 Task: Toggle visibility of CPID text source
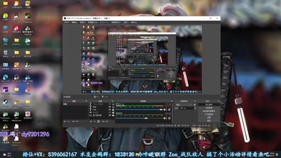[110, 110]
